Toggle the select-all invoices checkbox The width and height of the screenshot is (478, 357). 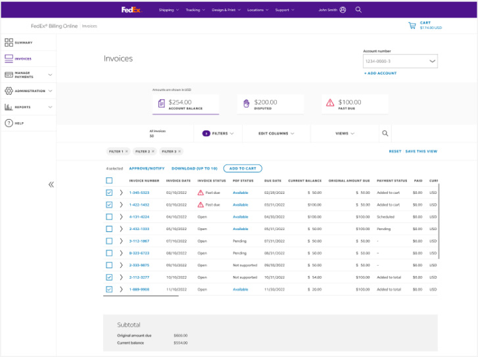coord(109,180)
